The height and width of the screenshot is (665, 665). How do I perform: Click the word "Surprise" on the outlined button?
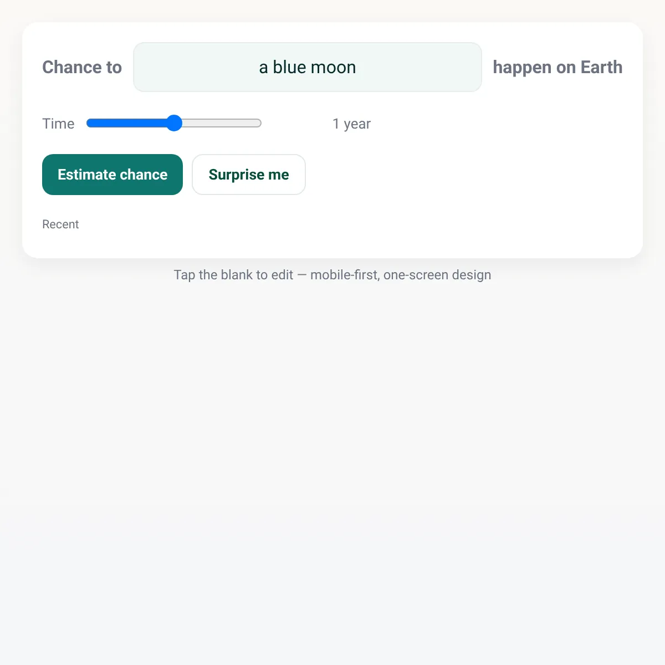click(x=237, y=175)
